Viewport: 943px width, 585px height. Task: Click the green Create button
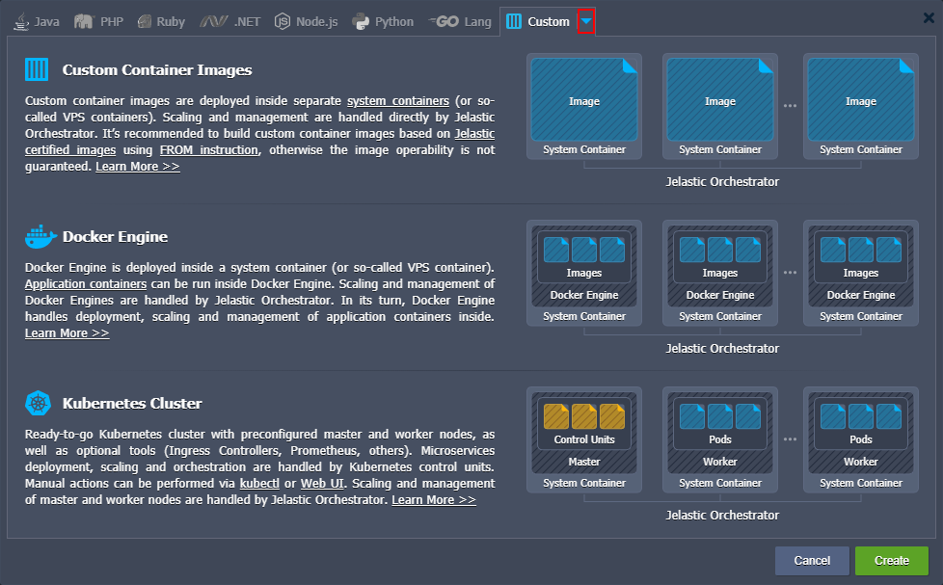pos(891,560)
